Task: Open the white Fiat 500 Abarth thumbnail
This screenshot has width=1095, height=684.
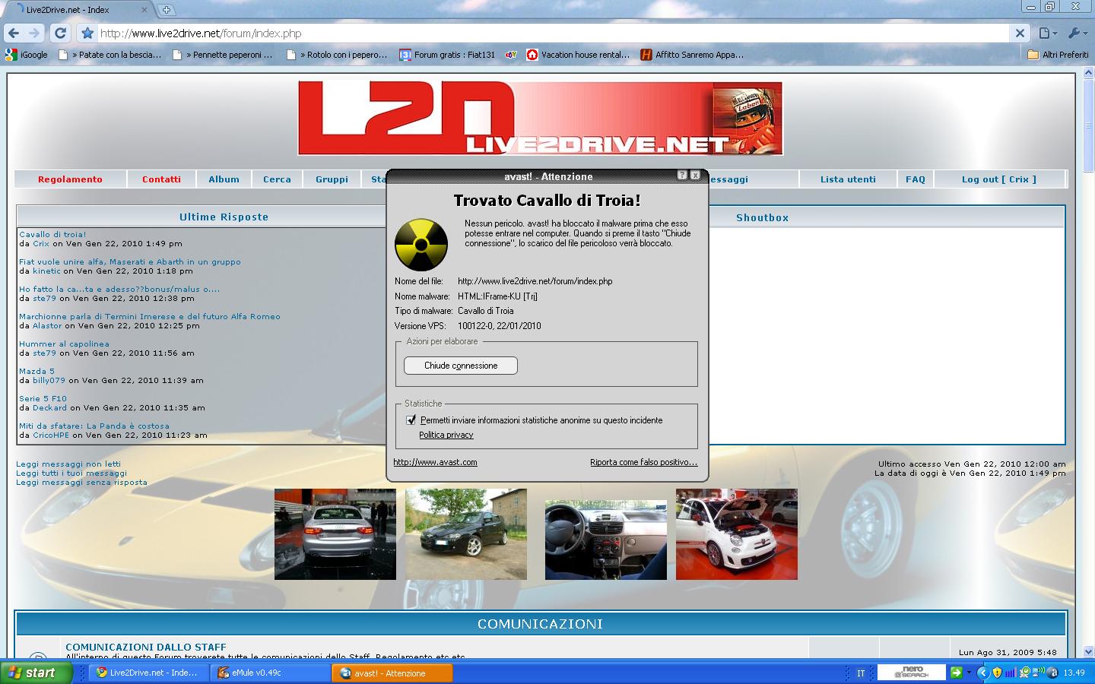Action: pos(737,534)
